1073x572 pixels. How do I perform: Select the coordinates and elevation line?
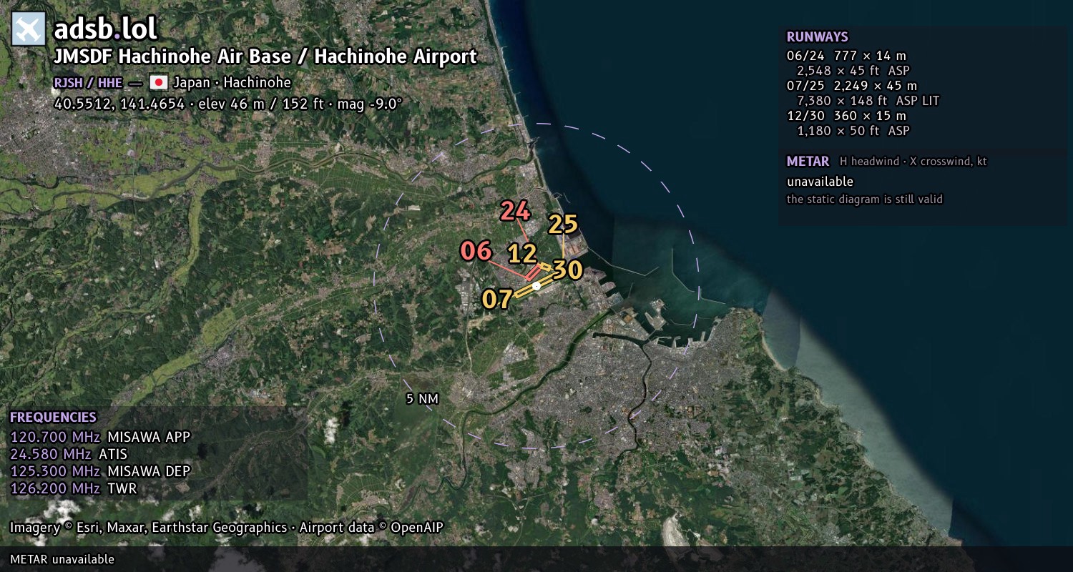click(x=228, y=104)
